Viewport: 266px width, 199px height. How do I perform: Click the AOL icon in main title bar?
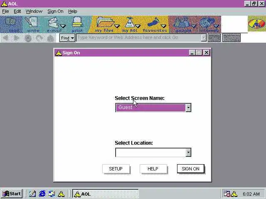4,4
